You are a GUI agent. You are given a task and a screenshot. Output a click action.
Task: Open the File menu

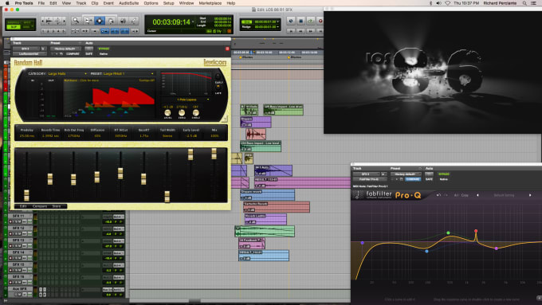(x=41, y=3)
